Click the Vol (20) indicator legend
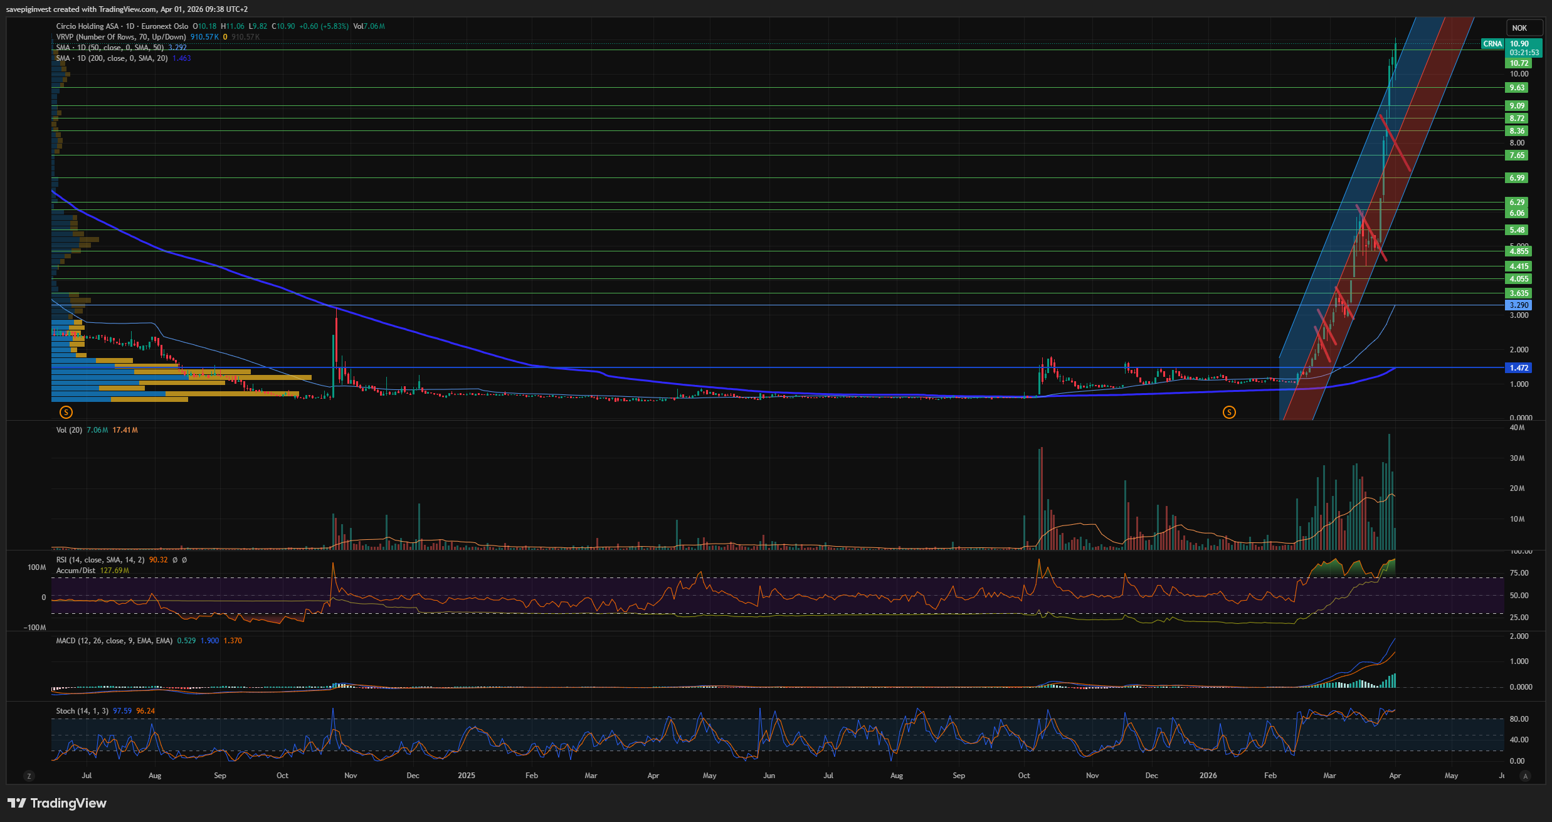 point(69,430)
